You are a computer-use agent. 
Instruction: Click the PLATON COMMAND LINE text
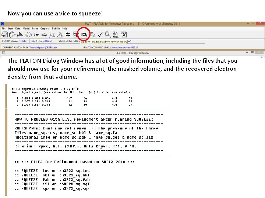(110, 47)
